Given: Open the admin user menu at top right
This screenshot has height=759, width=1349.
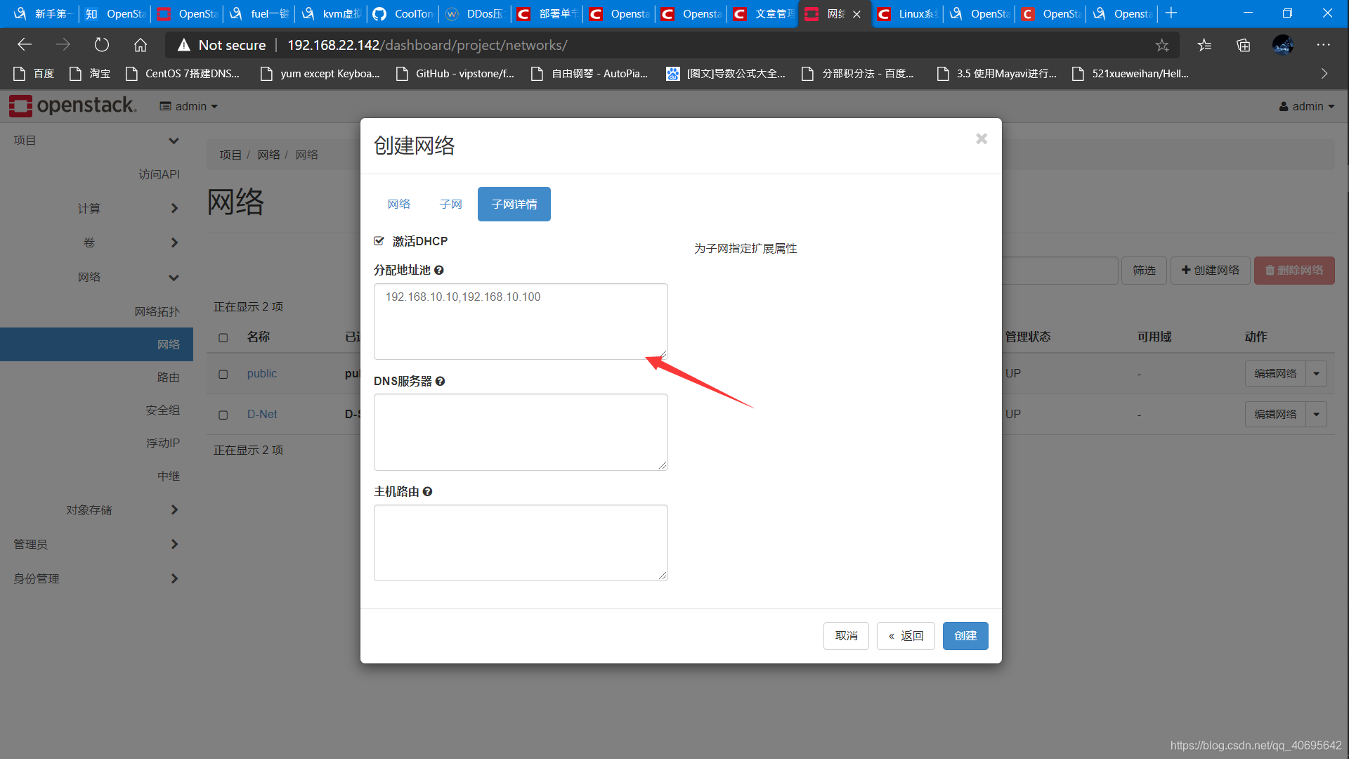Looking at the screenshot, I should tap(1307, 106).
